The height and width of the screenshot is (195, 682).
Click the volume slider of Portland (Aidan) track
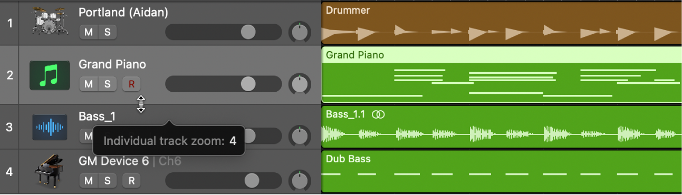point(224,32)
